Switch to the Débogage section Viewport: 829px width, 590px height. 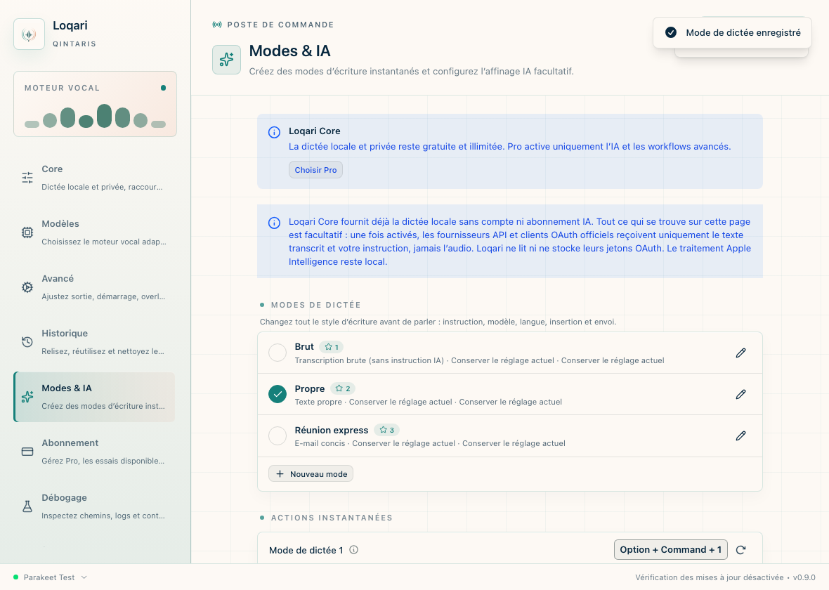tap(94, 506)
